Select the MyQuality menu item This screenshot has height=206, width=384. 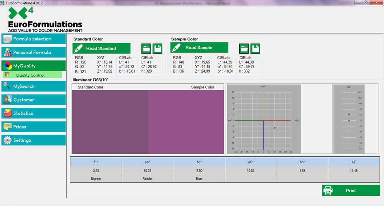pos(34,66)
